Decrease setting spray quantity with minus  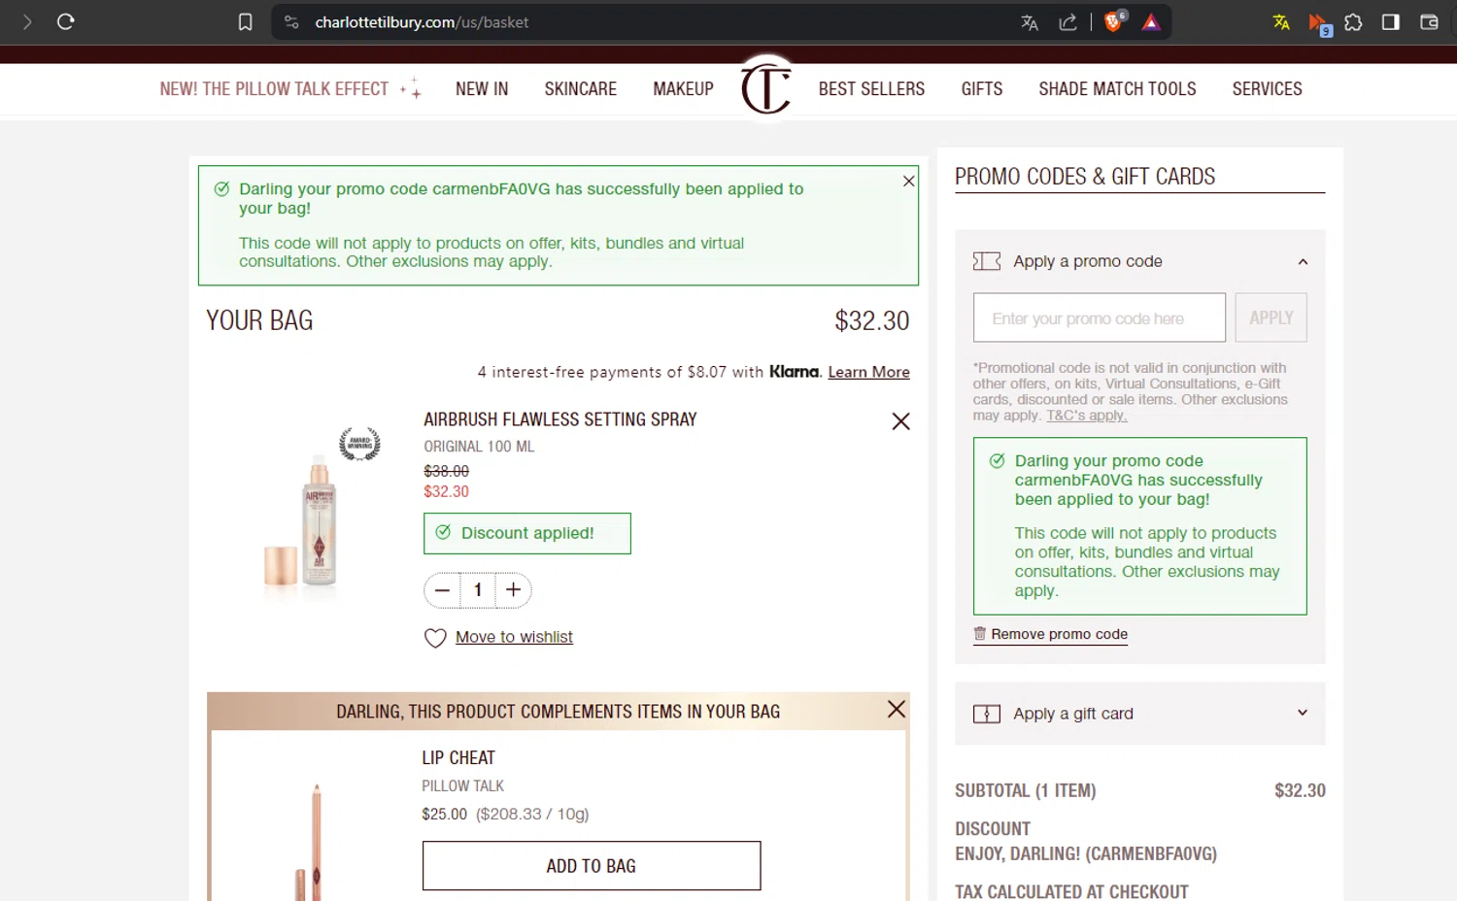[x=442, y=589]
